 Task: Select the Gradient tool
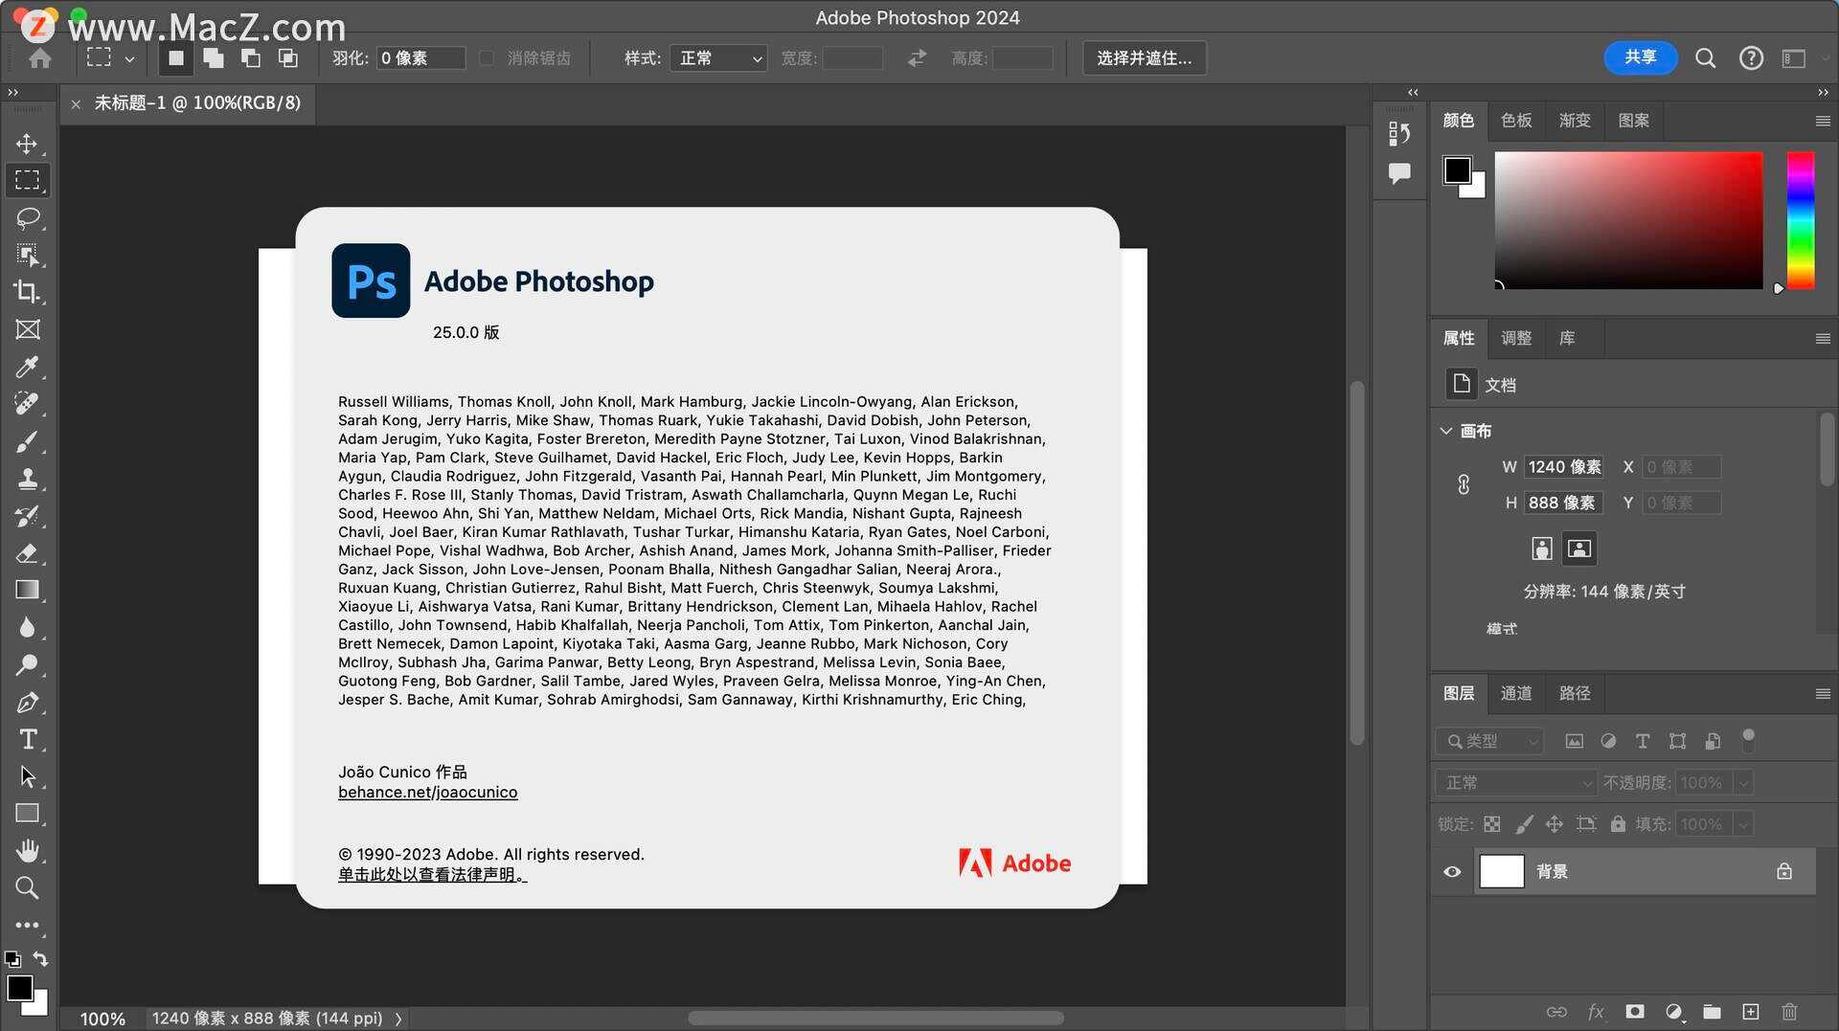(27, 590)
